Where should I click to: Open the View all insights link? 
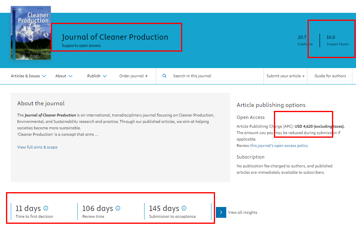(243, 213)
